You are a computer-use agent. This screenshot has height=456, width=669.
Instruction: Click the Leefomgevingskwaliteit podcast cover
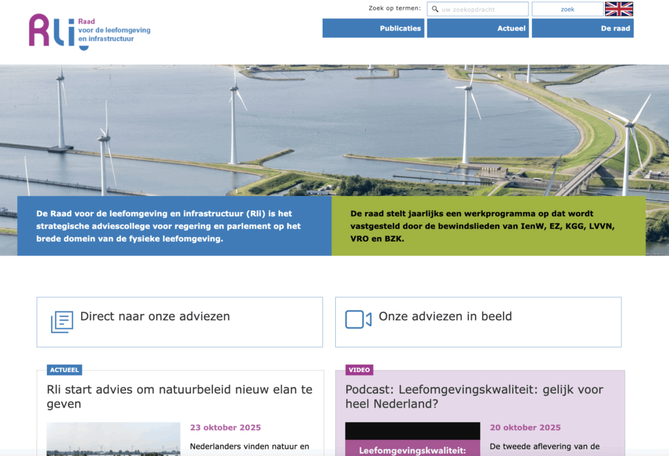click(x=413, y=439)
